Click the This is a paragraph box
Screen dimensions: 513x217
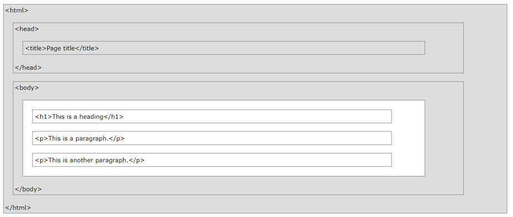[x=212, y=138]
